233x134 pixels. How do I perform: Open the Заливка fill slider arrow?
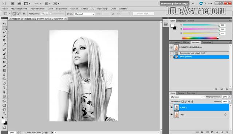230,102
